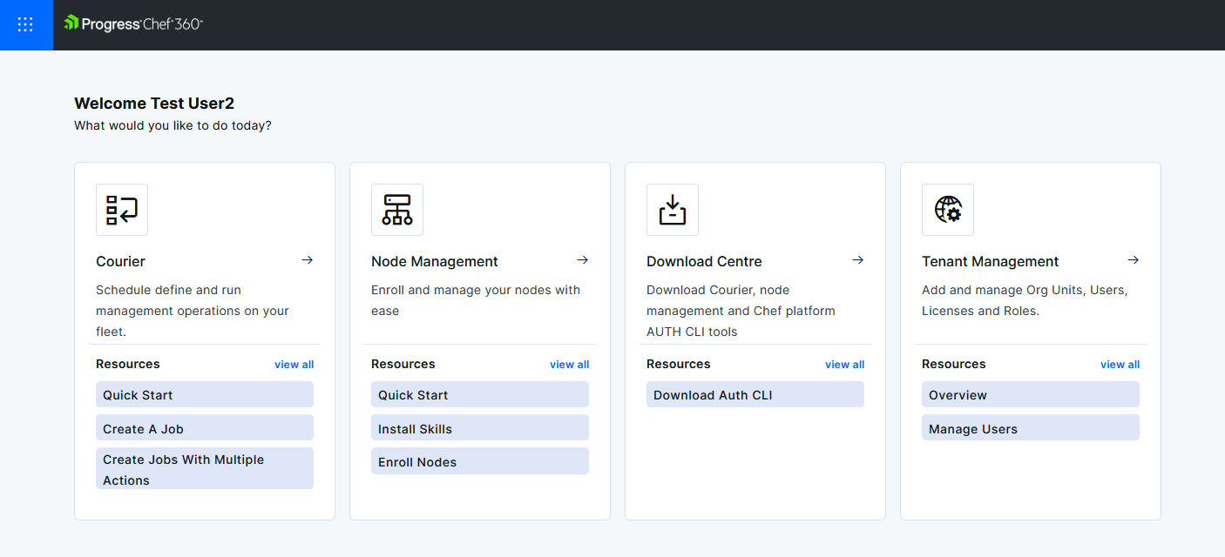
Task: Select Manage Users under Tenant Management
Action: 1030,427
